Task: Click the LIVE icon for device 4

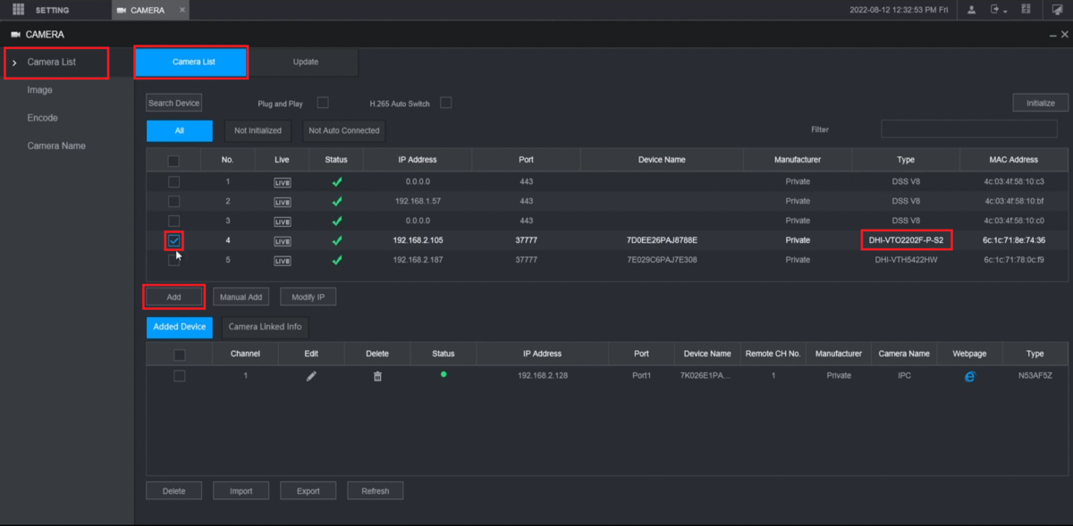Action: point(282,240)
